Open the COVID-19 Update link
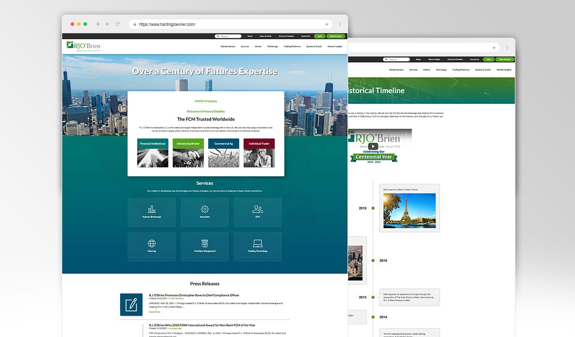The height and width of the screenshot is (337, 575). coord(206,101)
